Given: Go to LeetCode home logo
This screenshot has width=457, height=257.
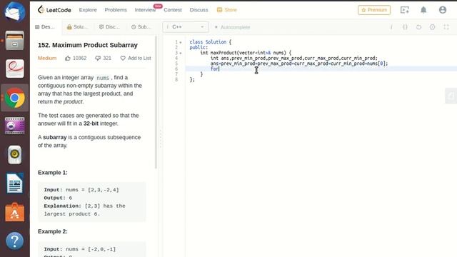Looking at the screenshot, I should [x=54, y=9].
